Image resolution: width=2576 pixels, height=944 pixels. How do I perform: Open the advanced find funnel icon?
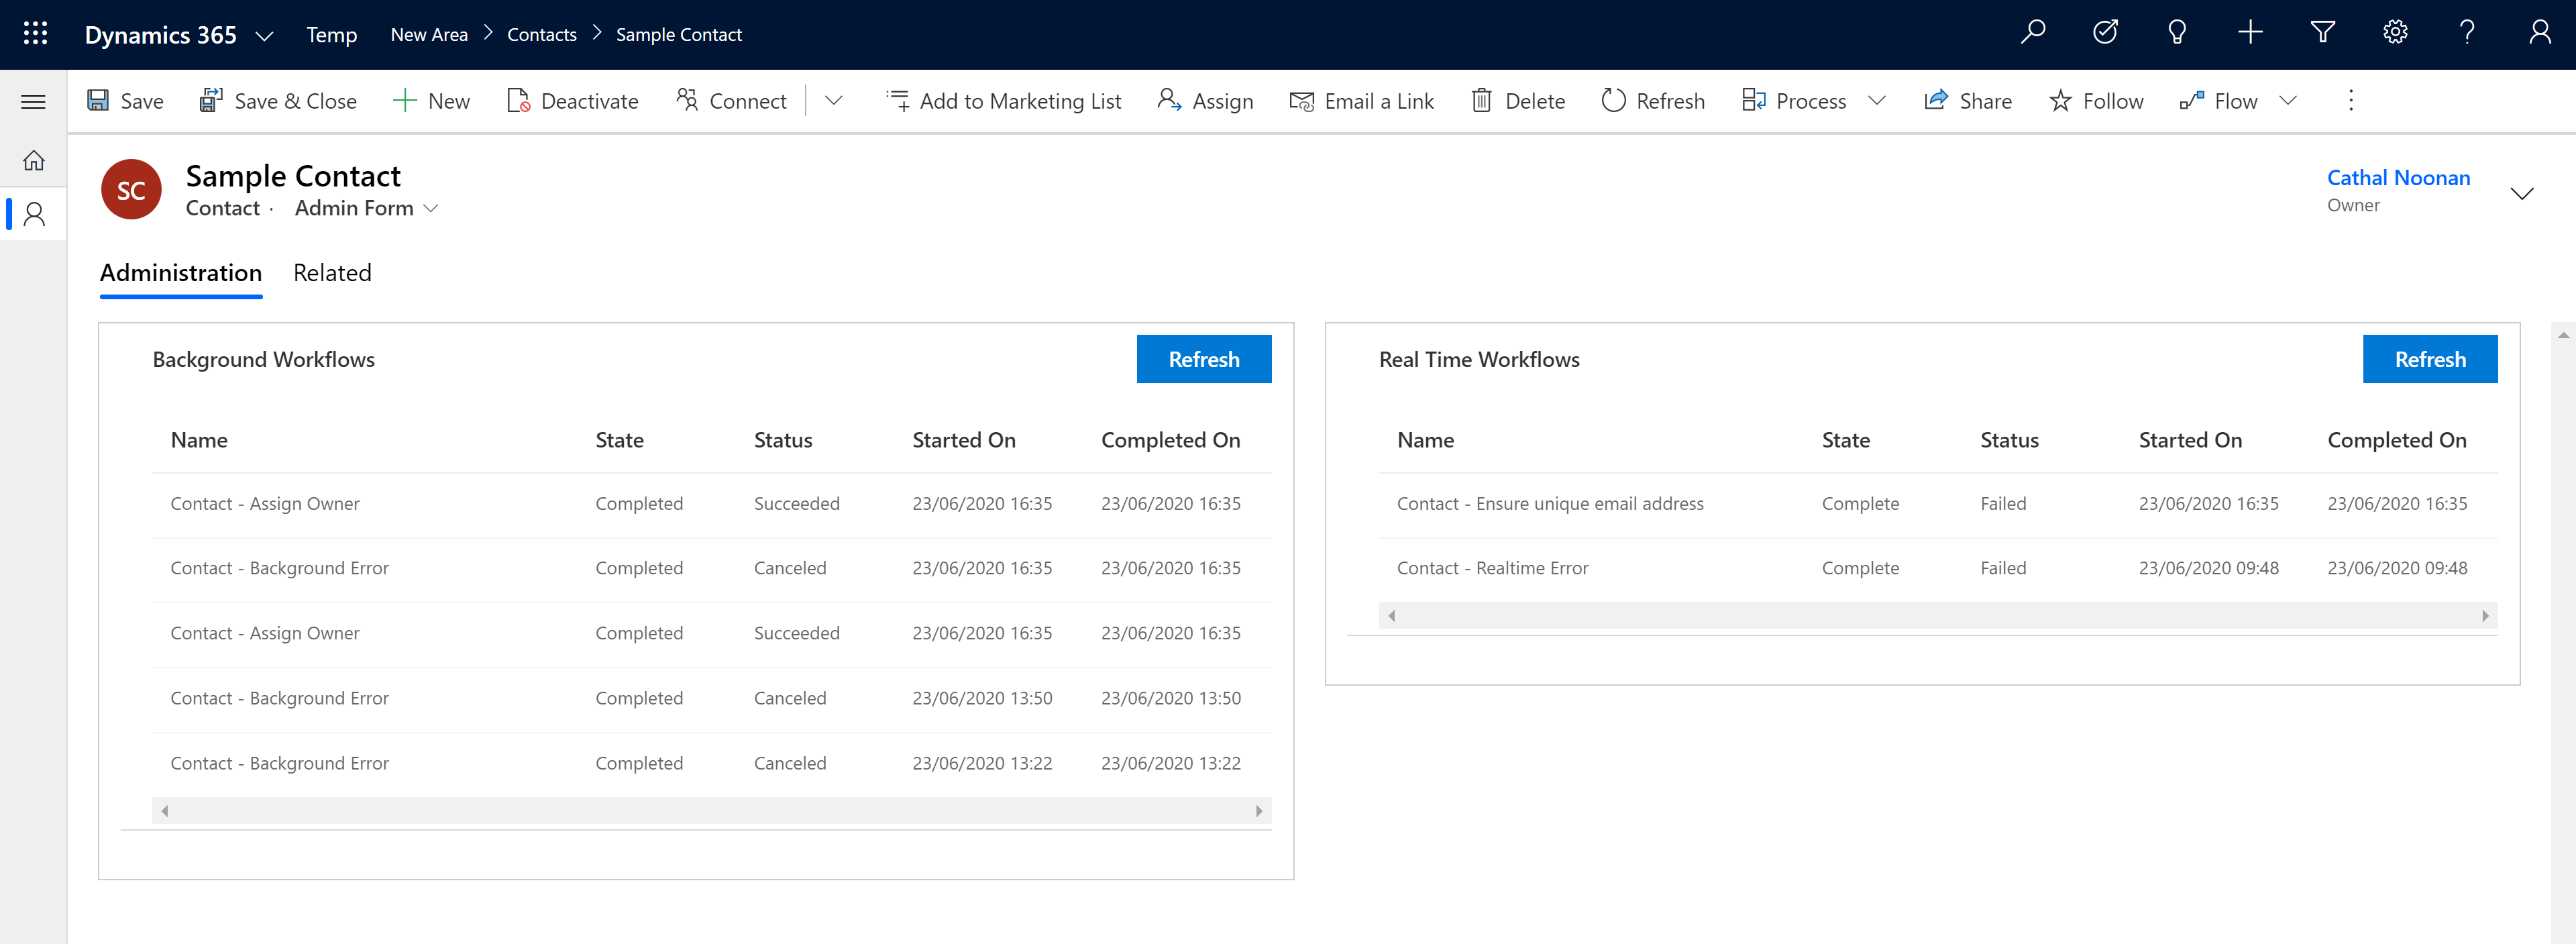click(2322, 33)
